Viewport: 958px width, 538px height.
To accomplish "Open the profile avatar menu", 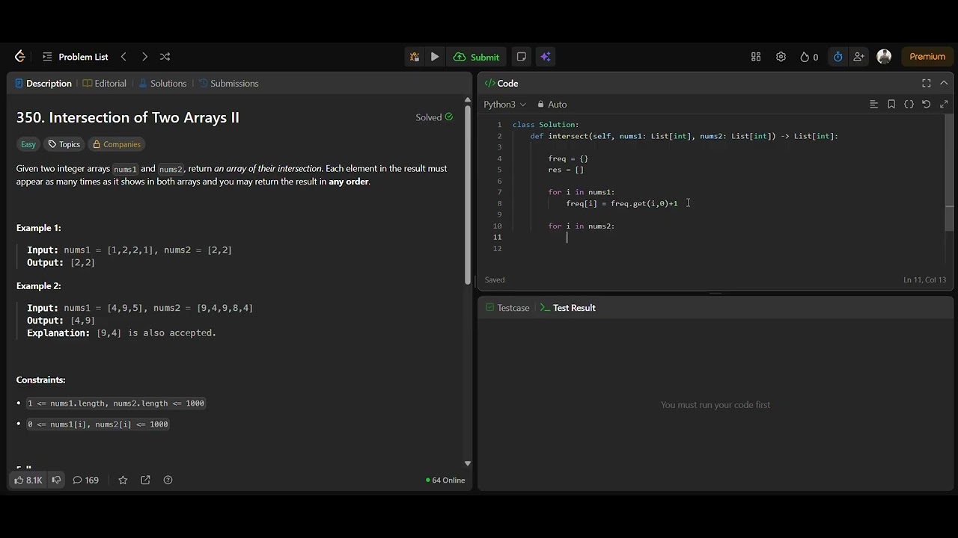I will point(884,57).
